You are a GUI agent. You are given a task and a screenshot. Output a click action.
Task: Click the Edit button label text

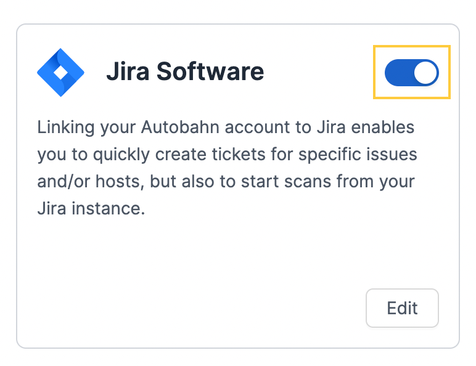(x=402, y=308)
